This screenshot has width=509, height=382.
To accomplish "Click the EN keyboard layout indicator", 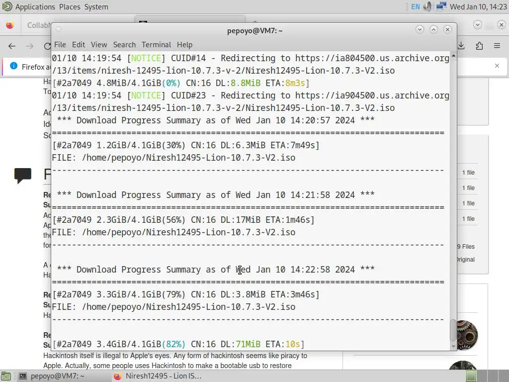I will point(415,7).
